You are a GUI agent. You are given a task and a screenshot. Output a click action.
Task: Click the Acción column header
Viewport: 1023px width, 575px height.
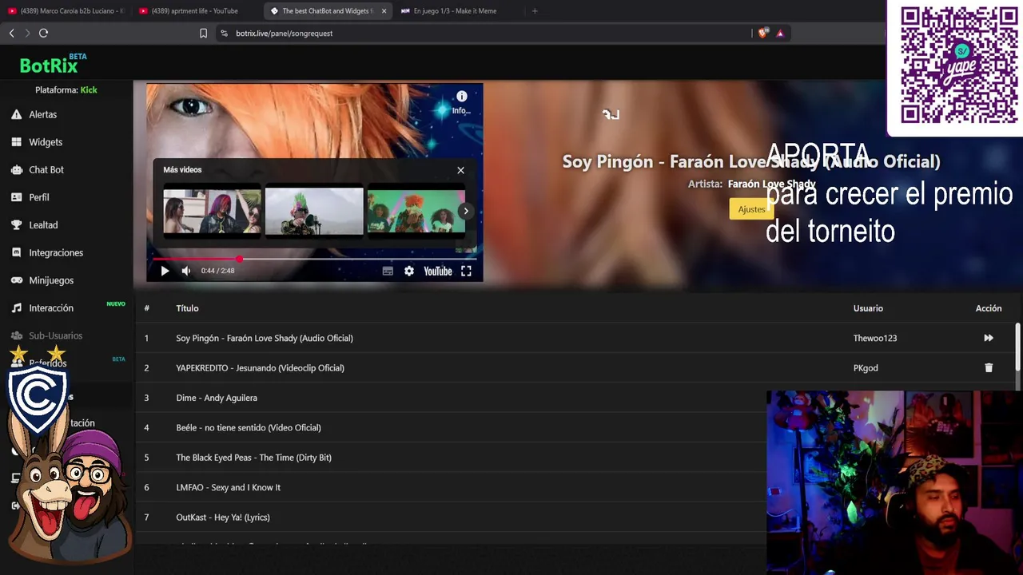(x=989, y=308)
